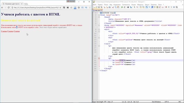Save recorded macro toolbar icon
The height and width of the screenshot is (103, 184).
177,7
